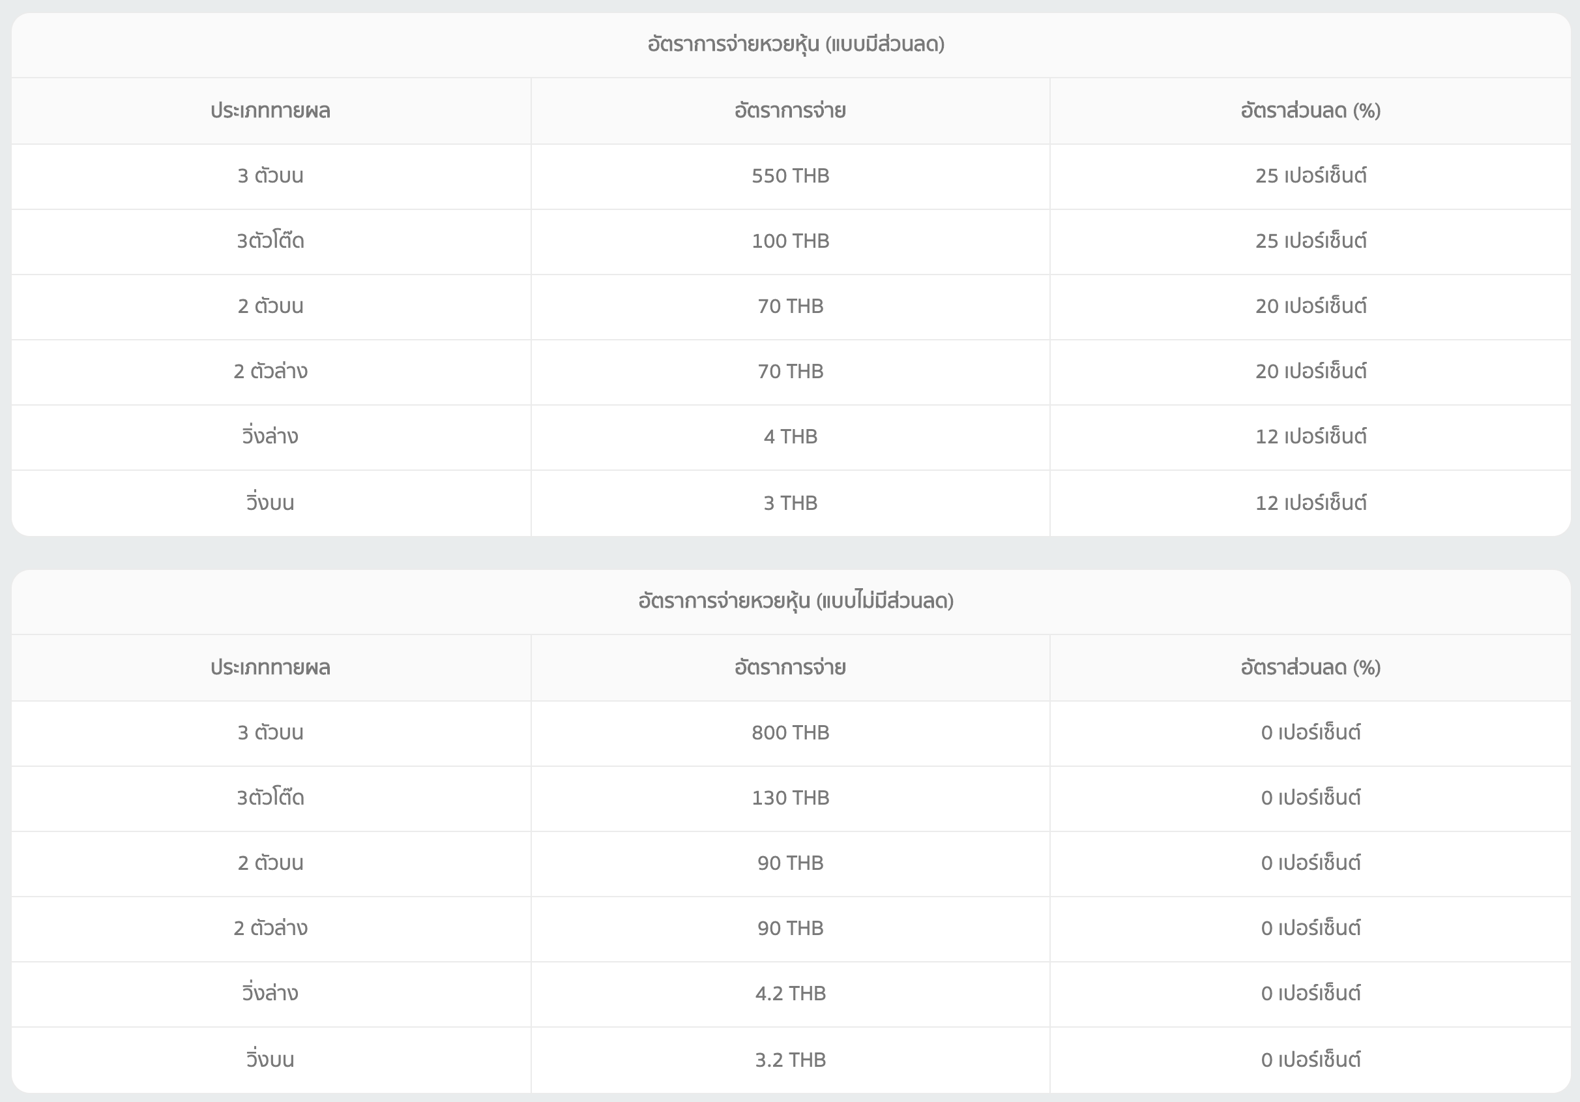Click the second table's อัตราการจ่าย header
This screenshot has width=1580, height=1102.
click(x=790, y=667)
